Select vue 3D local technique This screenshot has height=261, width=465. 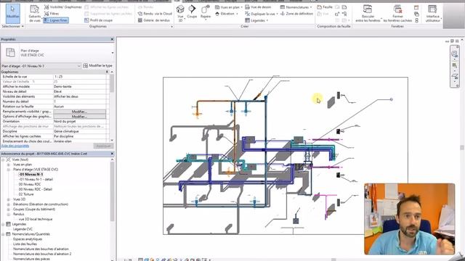tap(36, 219)
